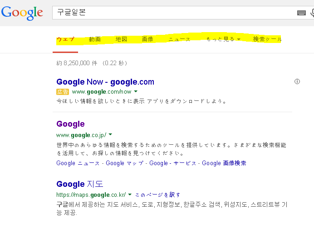
Task: Click the https://maps.google.co.kr/ green URL
Action: [x=91, y=195]
